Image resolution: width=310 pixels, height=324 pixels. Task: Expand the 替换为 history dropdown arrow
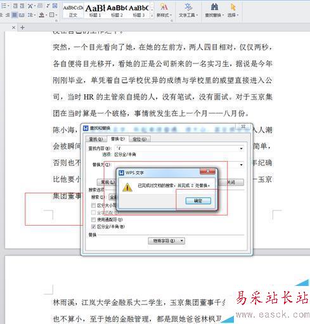click(x=241, y=165)
